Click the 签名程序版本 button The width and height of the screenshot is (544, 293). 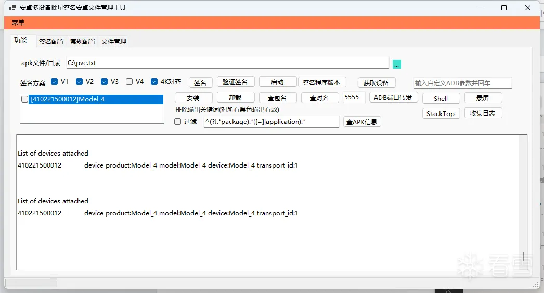pyautogui.click(x=321, y=82)
